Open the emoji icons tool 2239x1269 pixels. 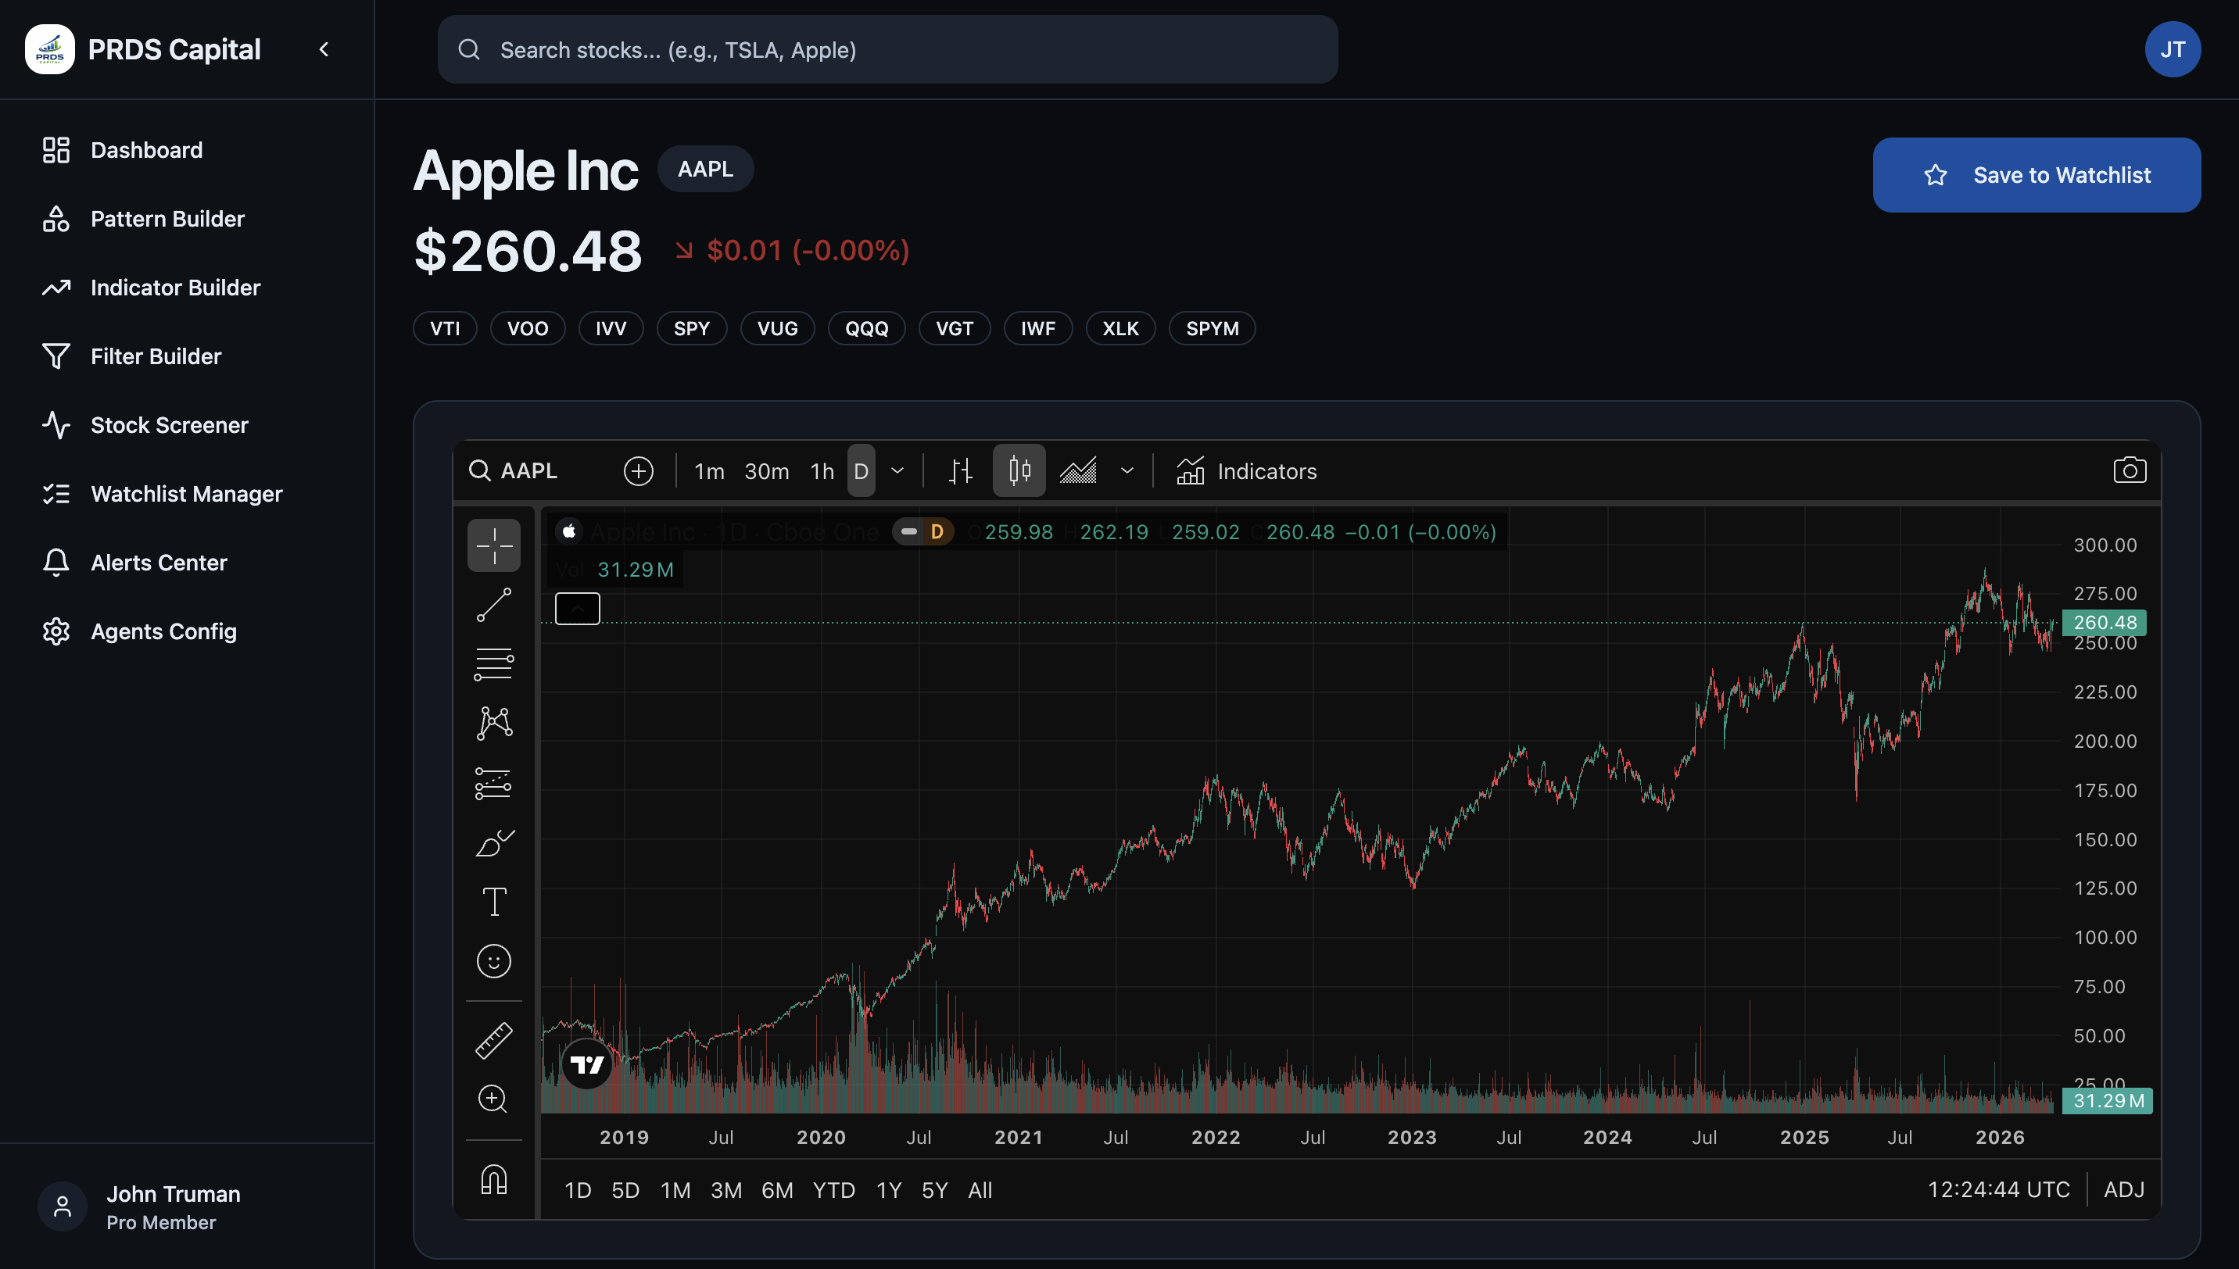493,961
